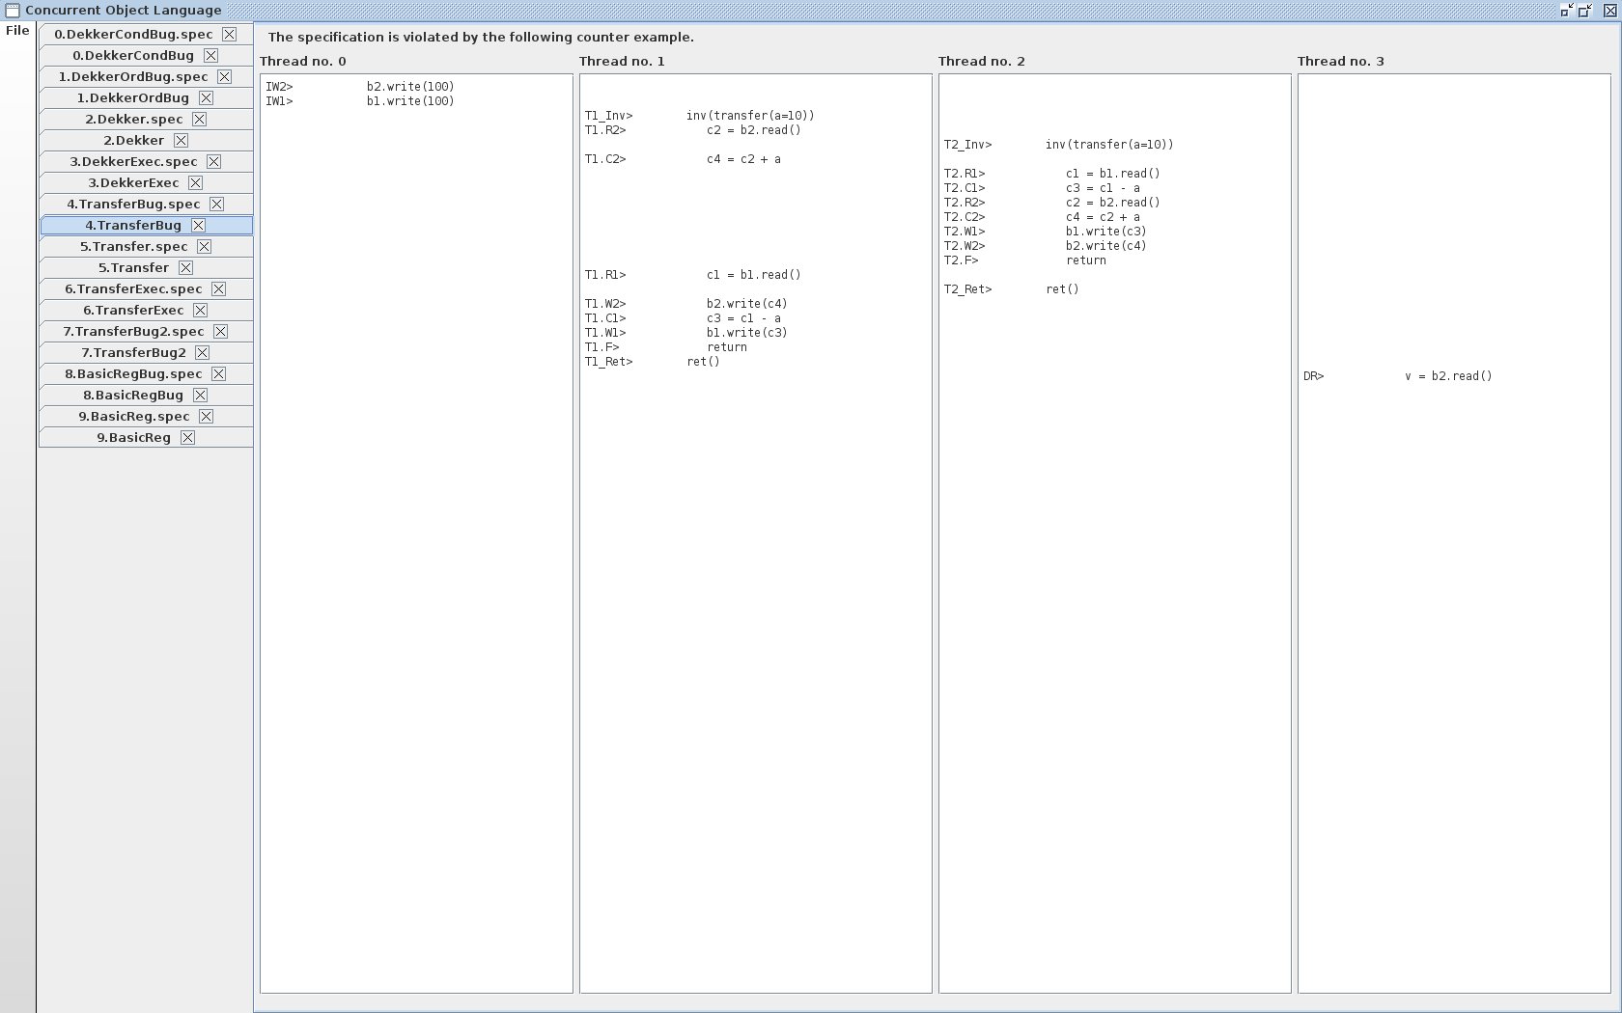Screen dimensions: 1622x1013
Task: Close the active 4.TransferBug tab via its X icon
Action: pyautogui.click(x=198, y=225)
